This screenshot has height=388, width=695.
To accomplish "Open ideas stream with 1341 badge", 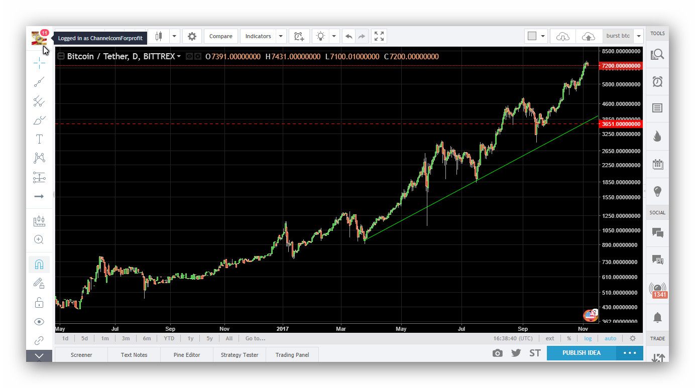I will click(x=658, y=290).
